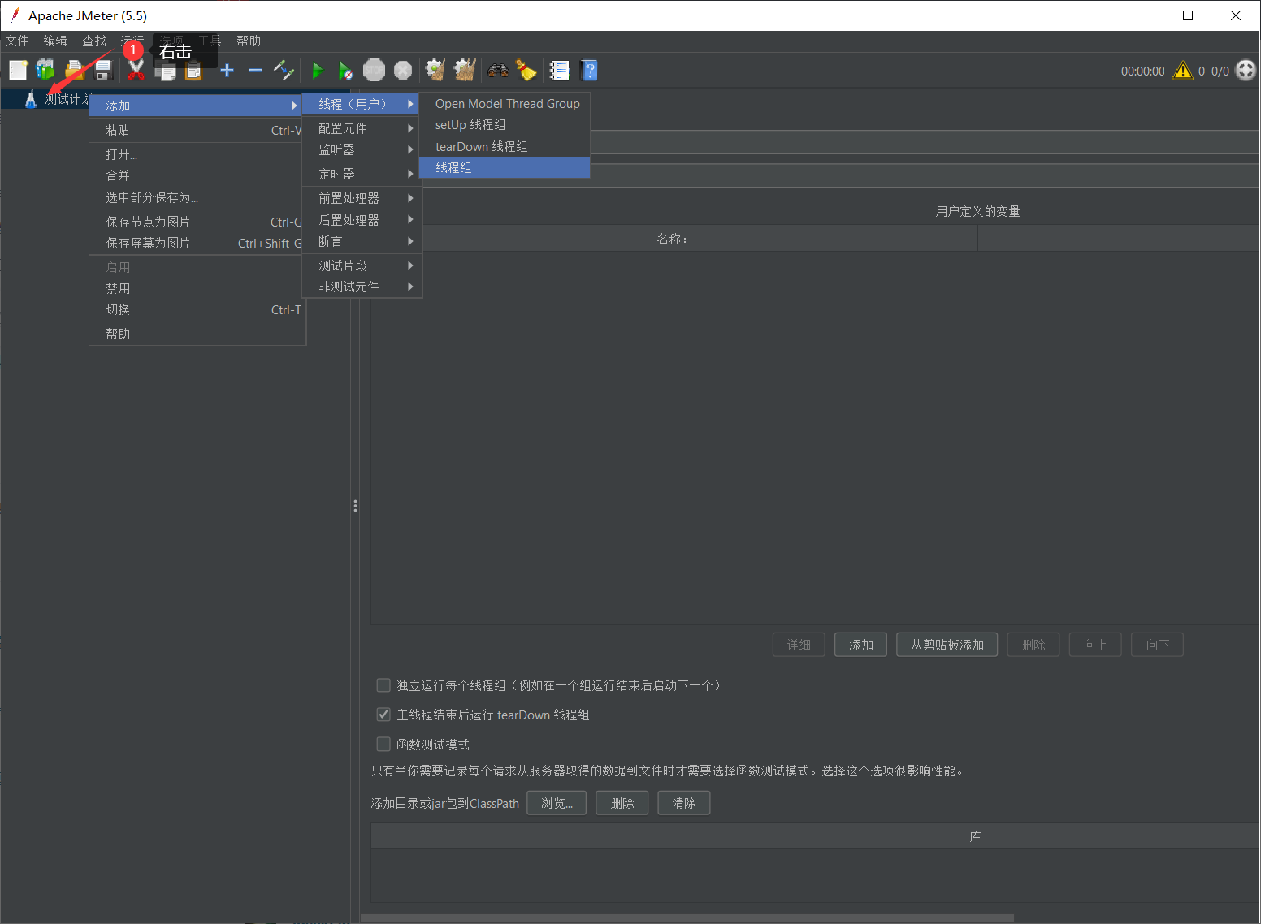1261x924 pixels.
Task: Expand 配置元件 submenu
Action: pyautogui.click(x=362, y=128)
